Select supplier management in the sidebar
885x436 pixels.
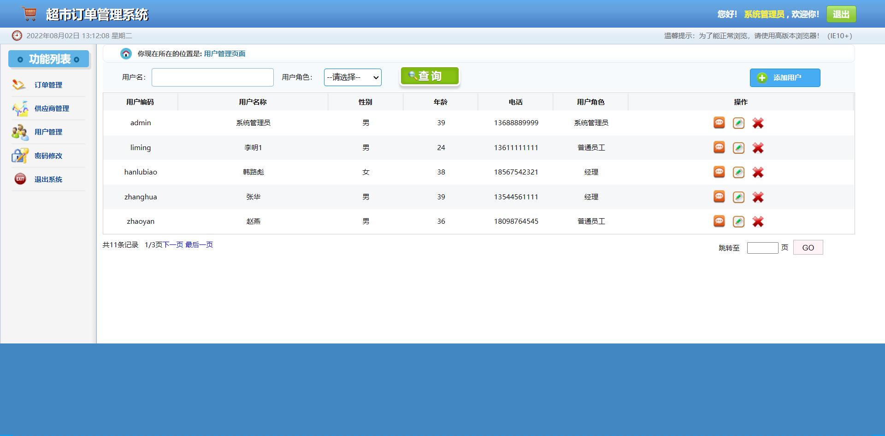pos(52,109)
